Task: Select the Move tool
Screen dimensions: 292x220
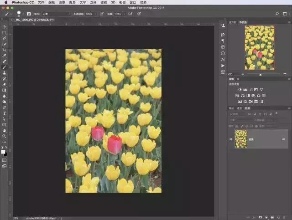Action: (4, 27)
